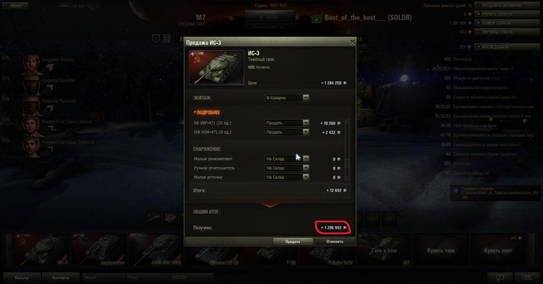Viewport: 543px width, 284px height.
Task: Open the МЕНЮ button at top left
Action: [15, 6]
